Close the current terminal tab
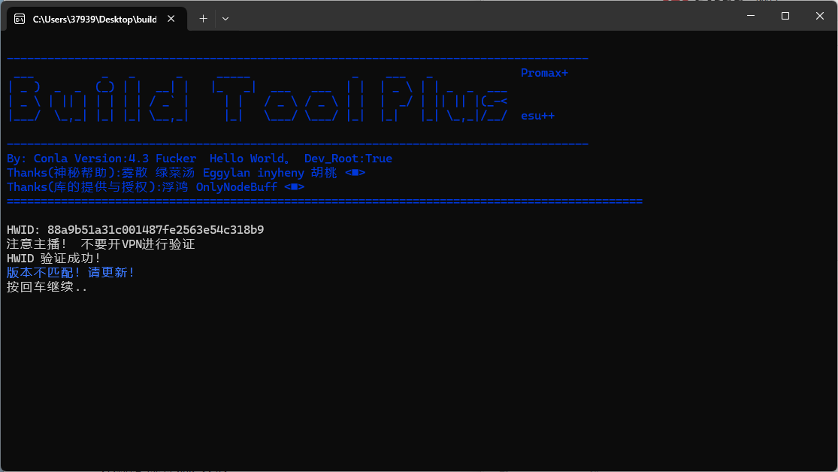 (174, 19)
